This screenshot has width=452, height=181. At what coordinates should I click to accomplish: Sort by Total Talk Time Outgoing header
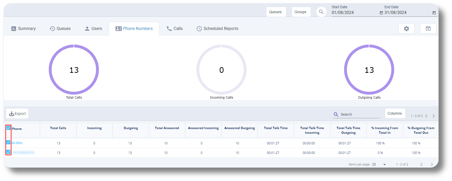tap(348, 130)
